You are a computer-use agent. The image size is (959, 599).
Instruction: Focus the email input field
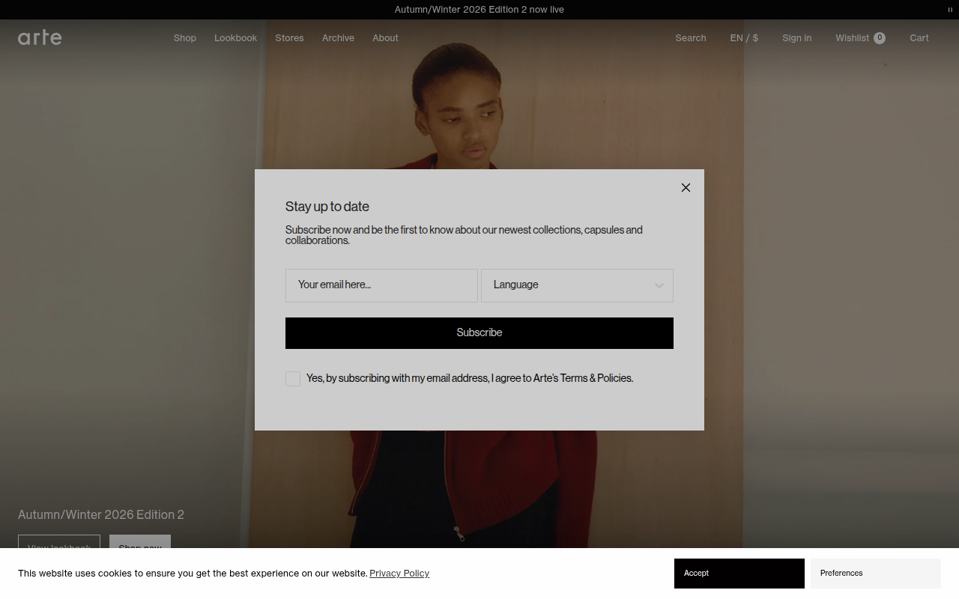tap(381, 285)
